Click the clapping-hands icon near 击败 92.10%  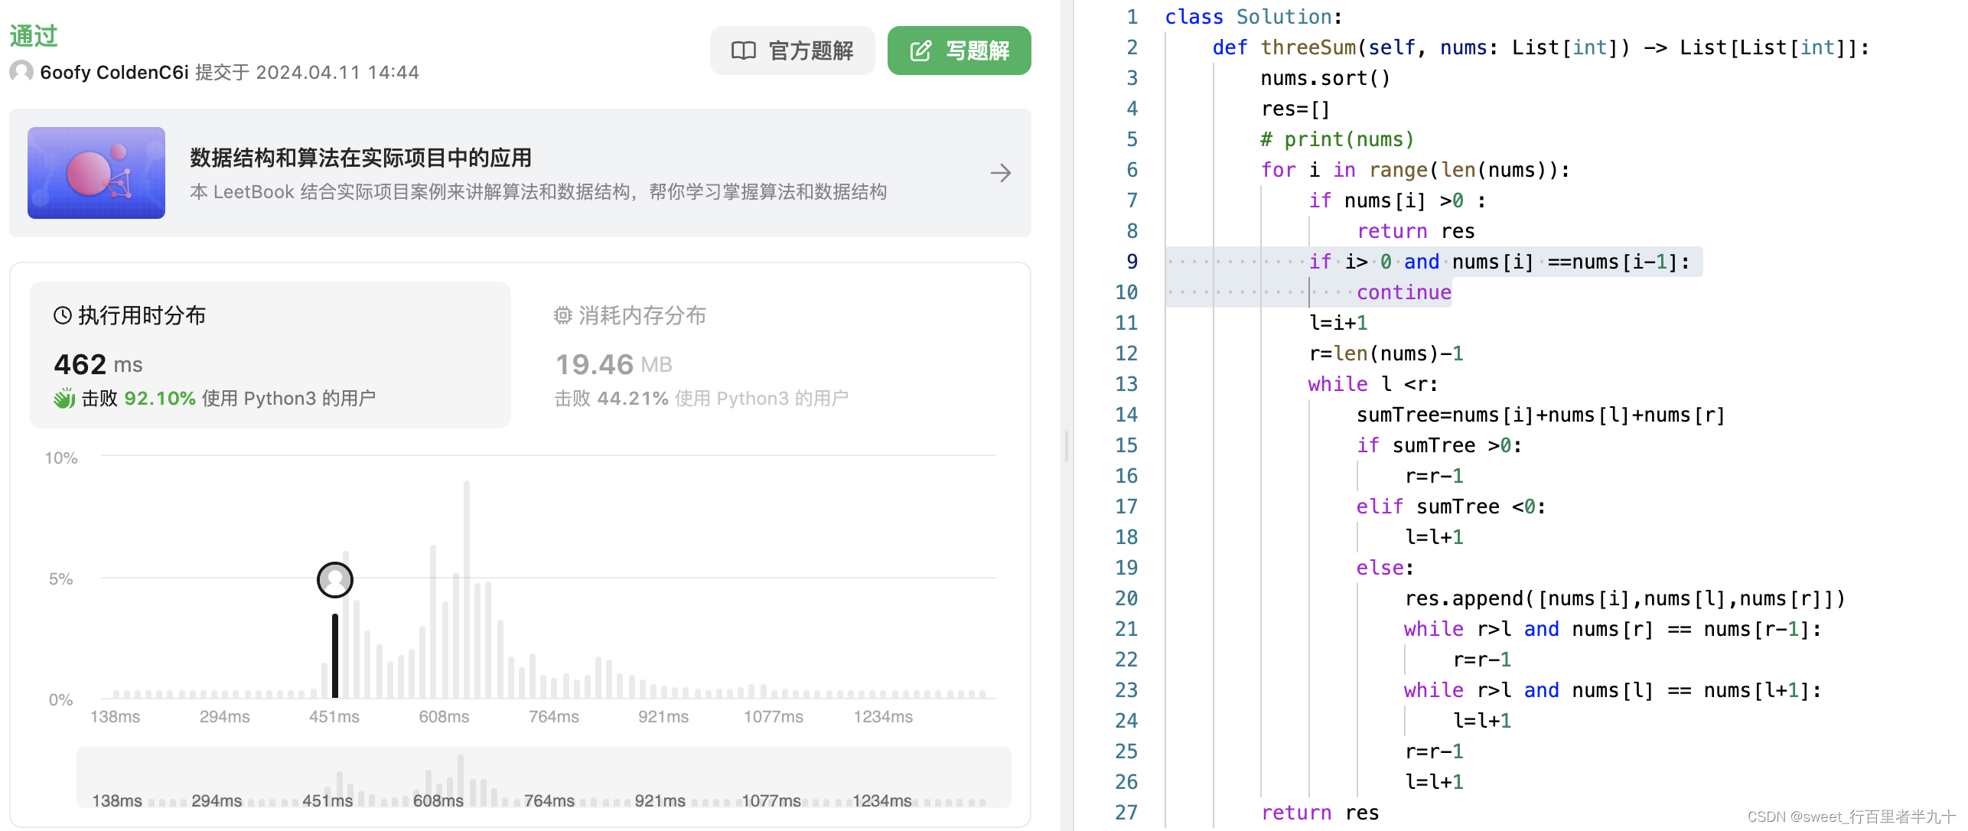[65, 399]
